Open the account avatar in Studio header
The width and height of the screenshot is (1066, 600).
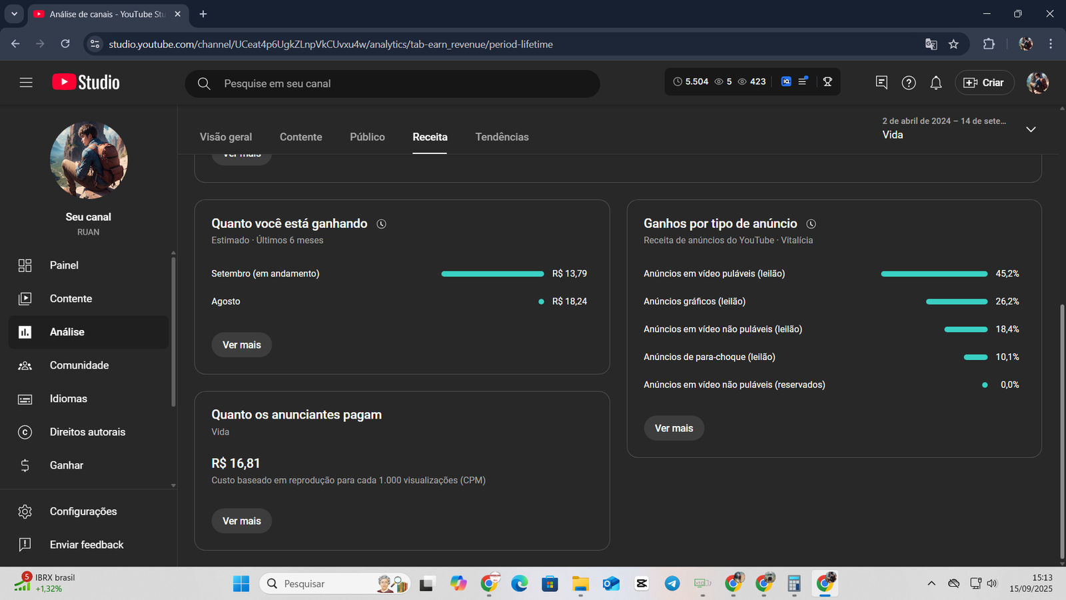click(1037, 83)
